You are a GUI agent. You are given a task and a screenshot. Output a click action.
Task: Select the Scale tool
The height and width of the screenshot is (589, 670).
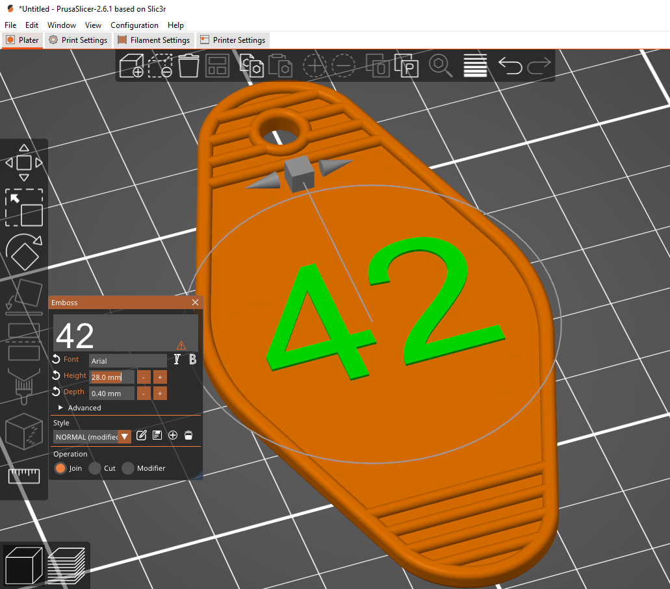point(24,208)
